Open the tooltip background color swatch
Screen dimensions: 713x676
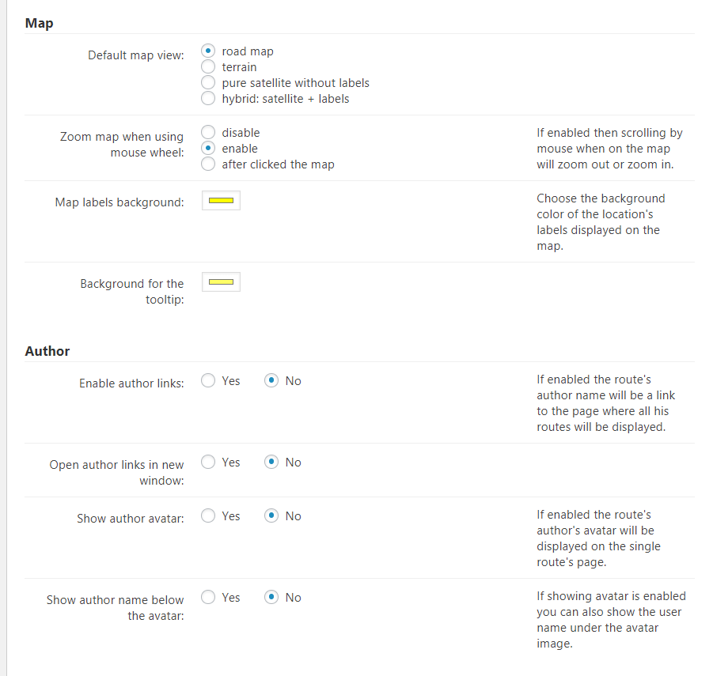pyautogui.click(x=221, y=281)
